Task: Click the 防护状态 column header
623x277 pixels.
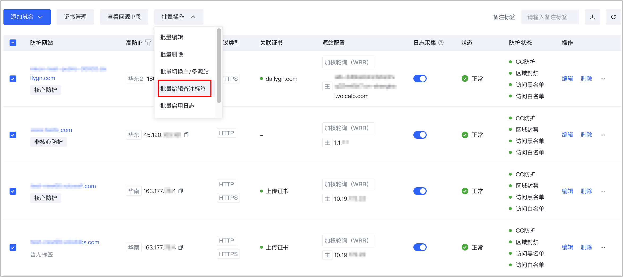Action: click(520, 43)
